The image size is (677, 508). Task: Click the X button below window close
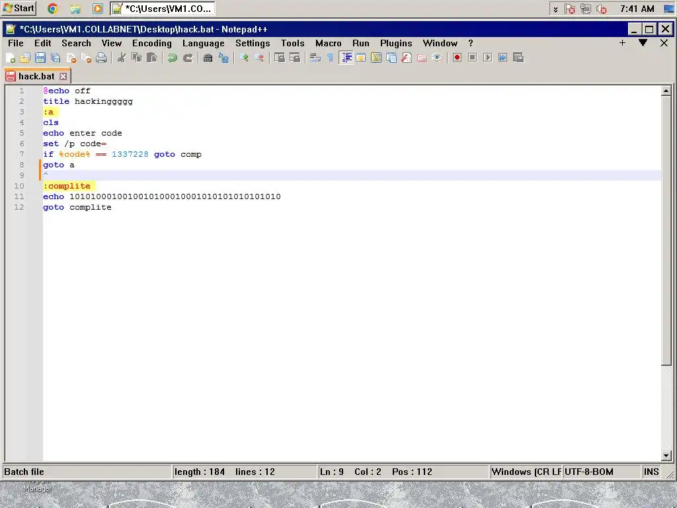click(664, 43)
